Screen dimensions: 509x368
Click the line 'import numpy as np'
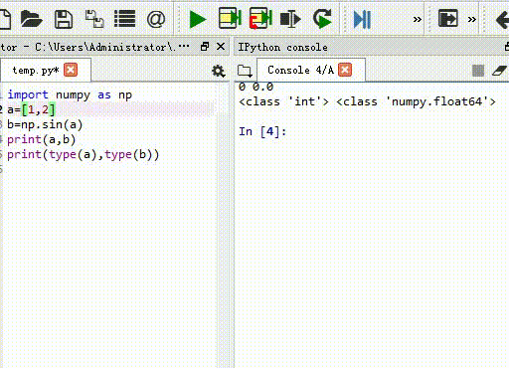pyautogui.click(x=70, y=94)
